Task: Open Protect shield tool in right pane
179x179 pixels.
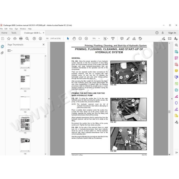Action: coord(176,103)
